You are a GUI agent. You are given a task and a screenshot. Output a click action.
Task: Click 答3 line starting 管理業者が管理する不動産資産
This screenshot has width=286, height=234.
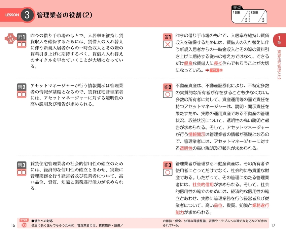pos(222,164)
